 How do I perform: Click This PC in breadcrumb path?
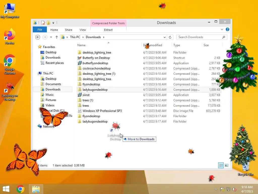pos(75,37)
